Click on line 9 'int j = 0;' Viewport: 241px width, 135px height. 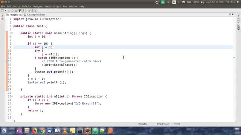pyautogui.click(x=43, y=47)
